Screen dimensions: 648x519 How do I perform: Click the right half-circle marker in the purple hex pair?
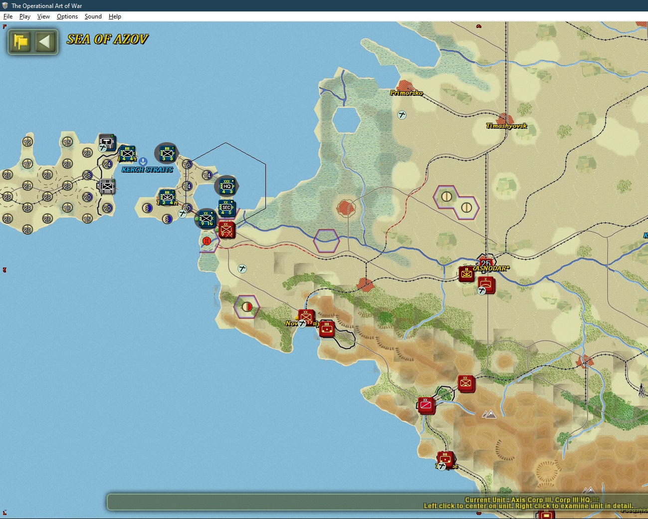tap(466, 208)
